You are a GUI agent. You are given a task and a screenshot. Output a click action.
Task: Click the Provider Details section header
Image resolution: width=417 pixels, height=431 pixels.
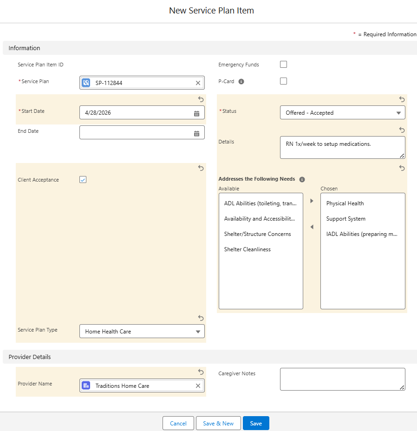point(210,357)
